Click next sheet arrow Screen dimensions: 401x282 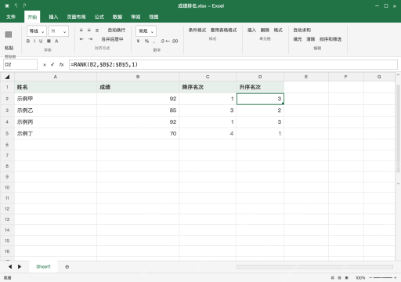point(20,266)
